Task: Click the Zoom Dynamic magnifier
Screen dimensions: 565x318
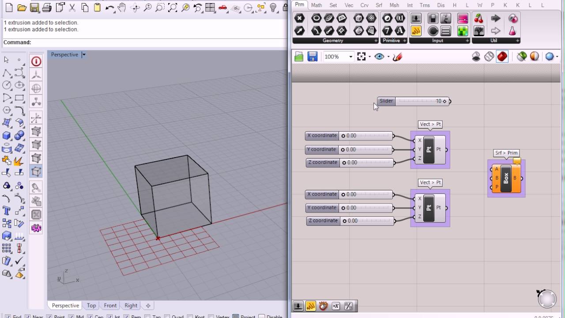Action: [148, 8]
